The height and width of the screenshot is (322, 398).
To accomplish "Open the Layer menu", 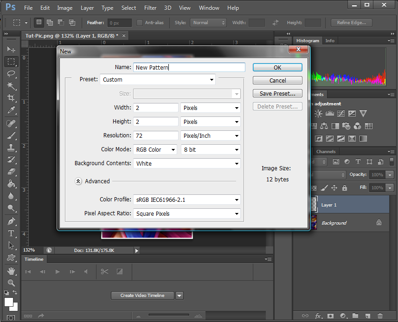I will (x=87, y=8).
